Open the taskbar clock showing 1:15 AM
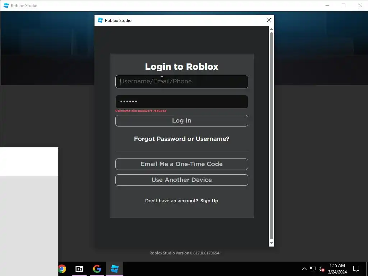368x276 pixels. pyautogui.click(x=337, y=269)
